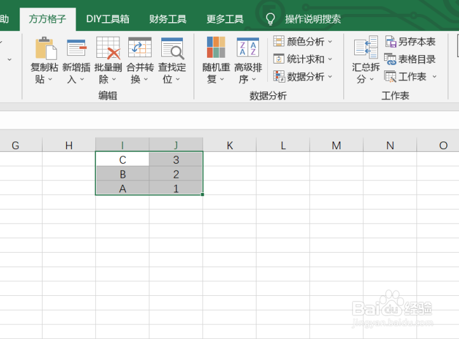
Task: Select the cell containing 3
Action: pos(176,159)
